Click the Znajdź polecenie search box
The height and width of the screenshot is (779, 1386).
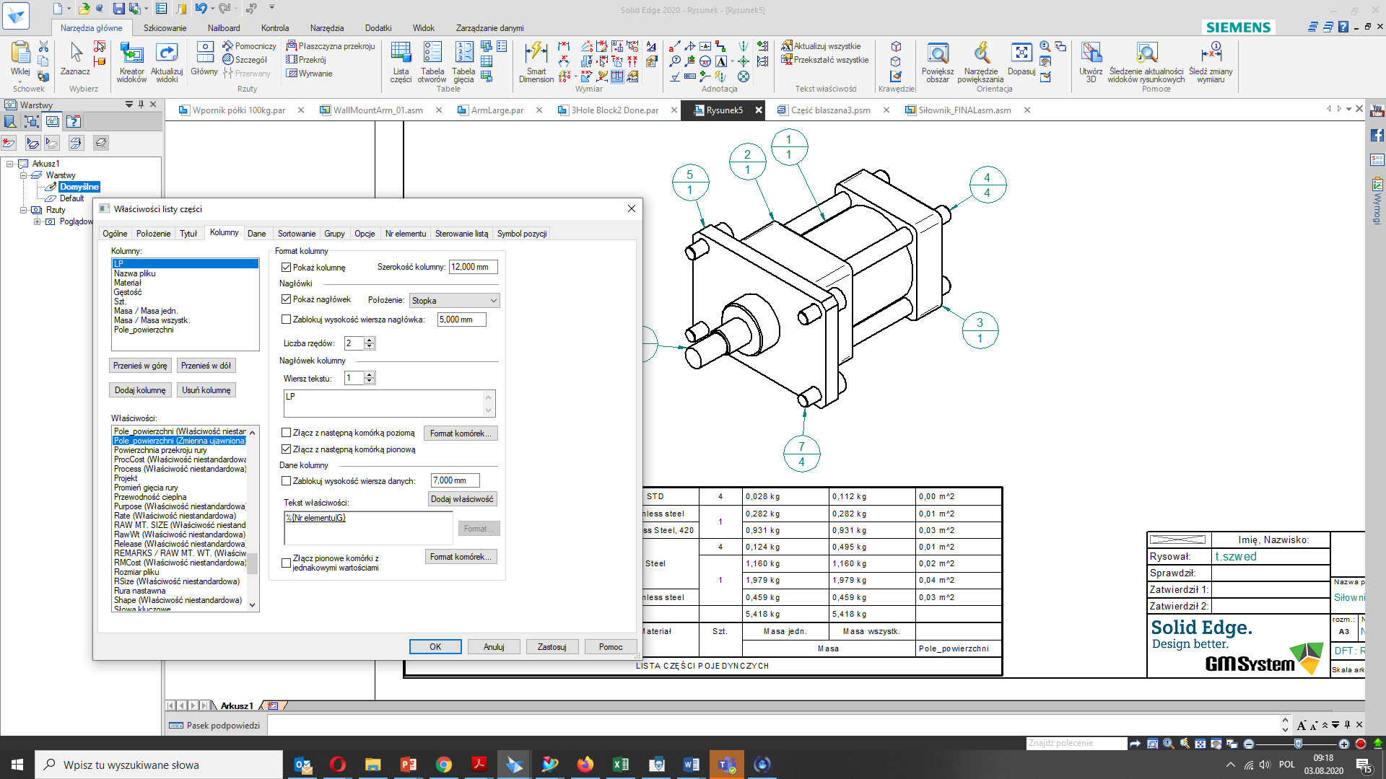pos(1076,744)
